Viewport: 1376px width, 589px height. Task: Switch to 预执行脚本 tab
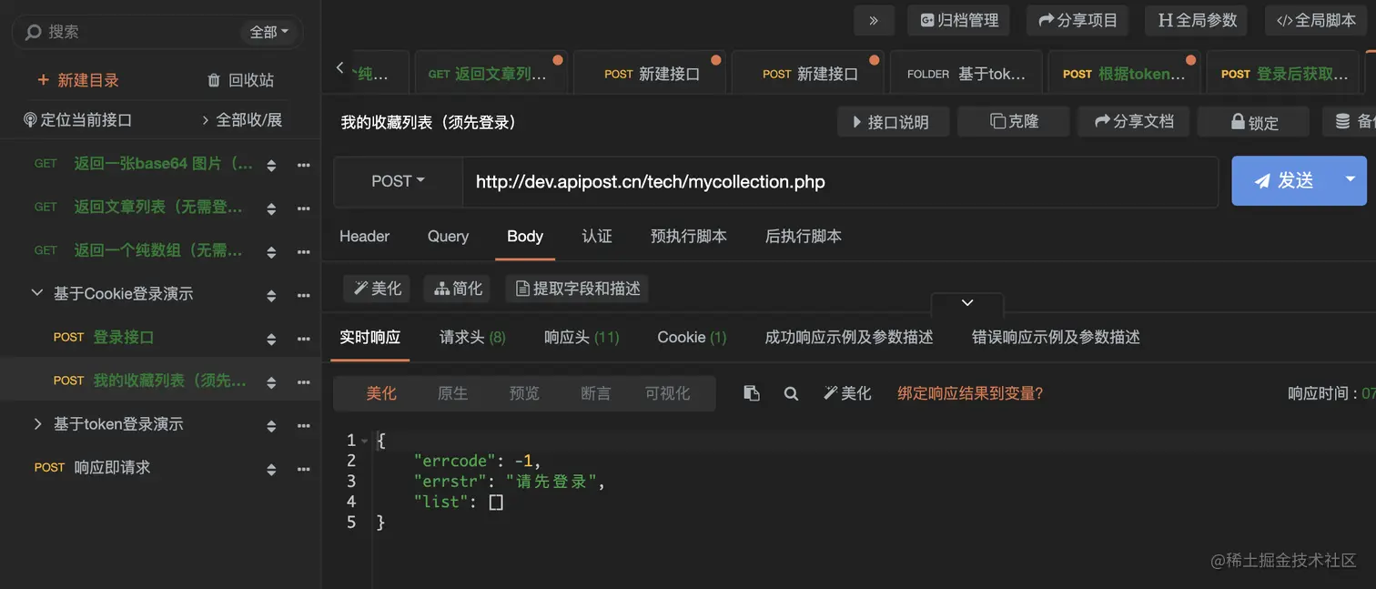click(688, 236)
